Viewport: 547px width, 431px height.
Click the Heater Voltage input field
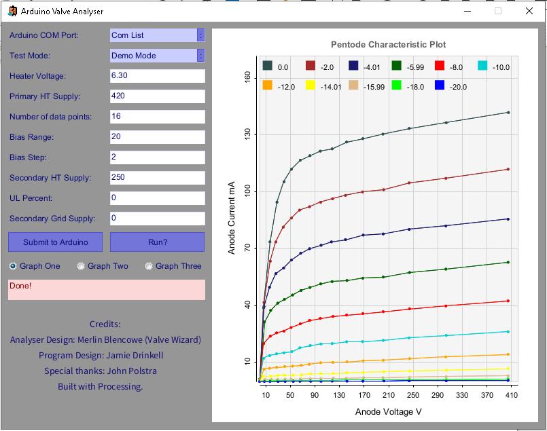(x=157, y=76)
